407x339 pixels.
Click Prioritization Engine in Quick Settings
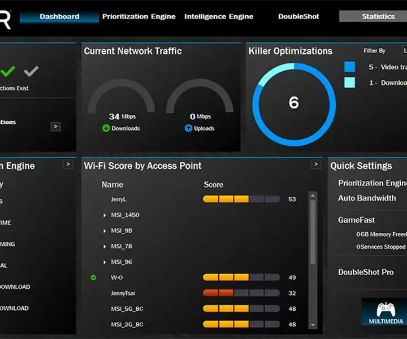point(373,183)
